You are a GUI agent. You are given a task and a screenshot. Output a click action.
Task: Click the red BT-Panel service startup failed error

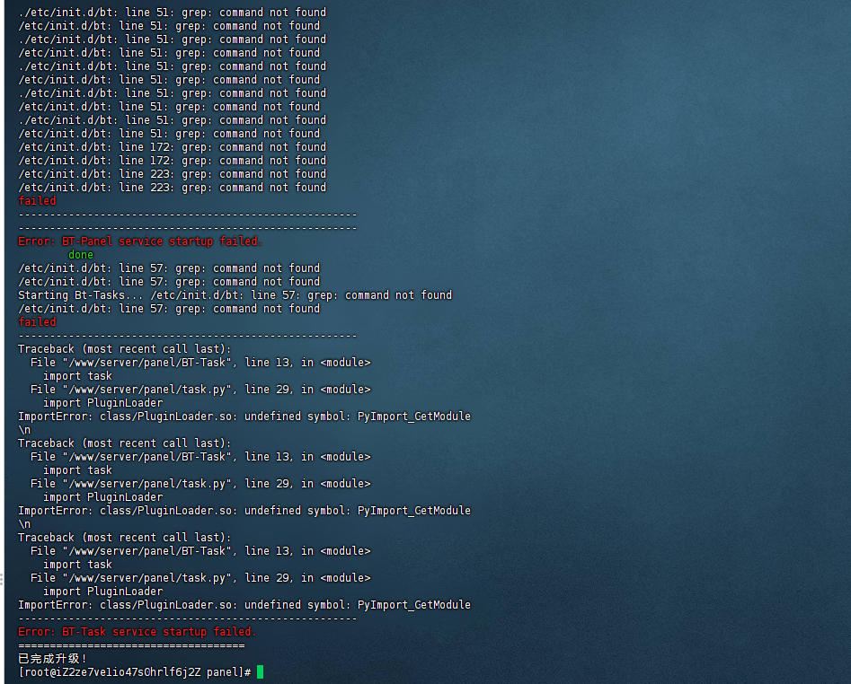tap(140, 241)
